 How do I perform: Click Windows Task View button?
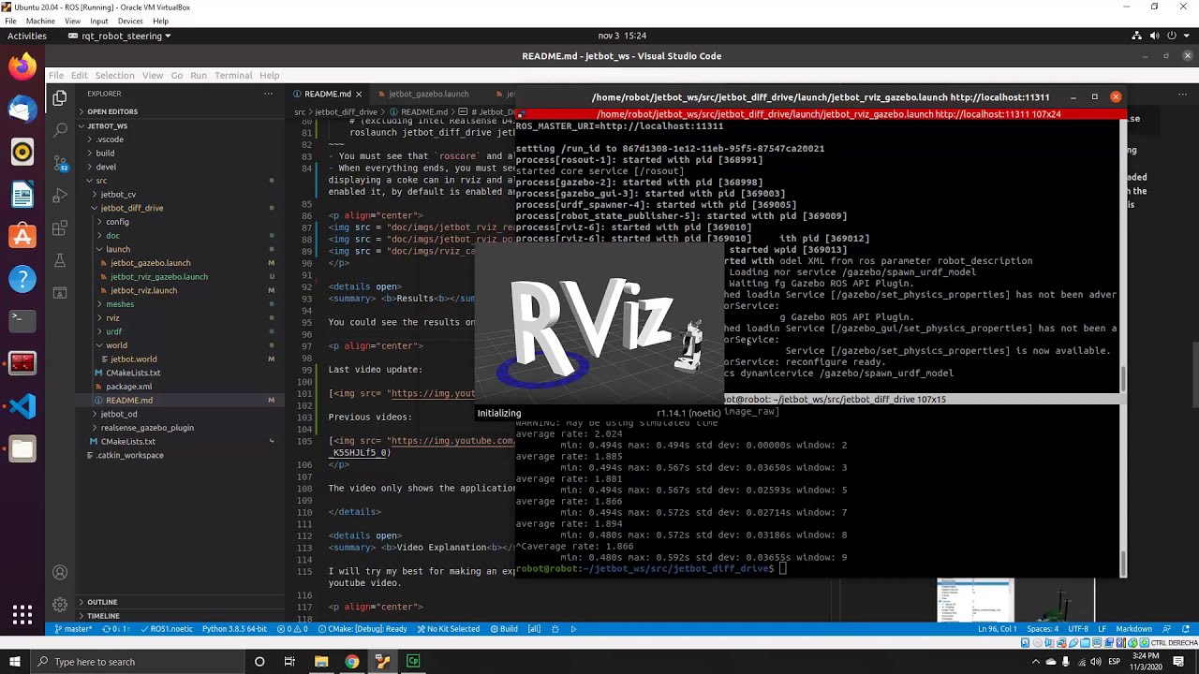click(x=289, y=662)
